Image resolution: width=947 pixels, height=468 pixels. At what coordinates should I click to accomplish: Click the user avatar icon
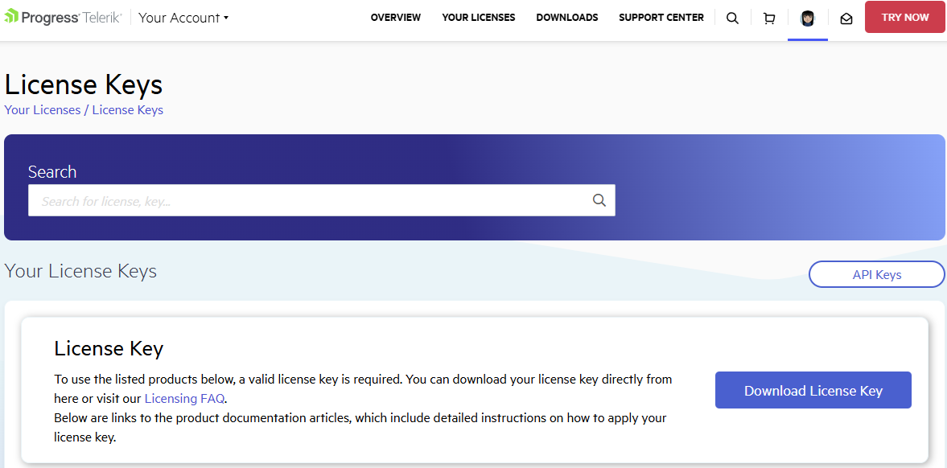coord(808,17)
